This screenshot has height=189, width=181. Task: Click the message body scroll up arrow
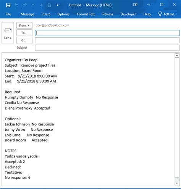pyautogui.click(x=177, y=56)
